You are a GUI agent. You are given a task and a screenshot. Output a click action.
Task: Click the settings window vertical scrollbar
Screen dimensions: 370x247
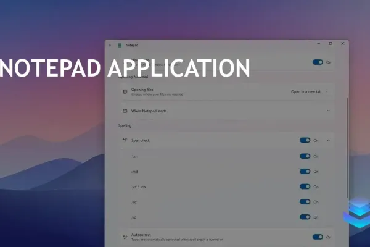tap(347, 148)
